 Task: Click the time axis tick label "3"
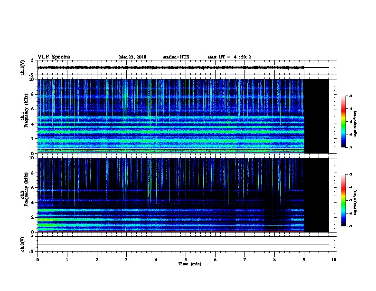(x=126, y=260)
